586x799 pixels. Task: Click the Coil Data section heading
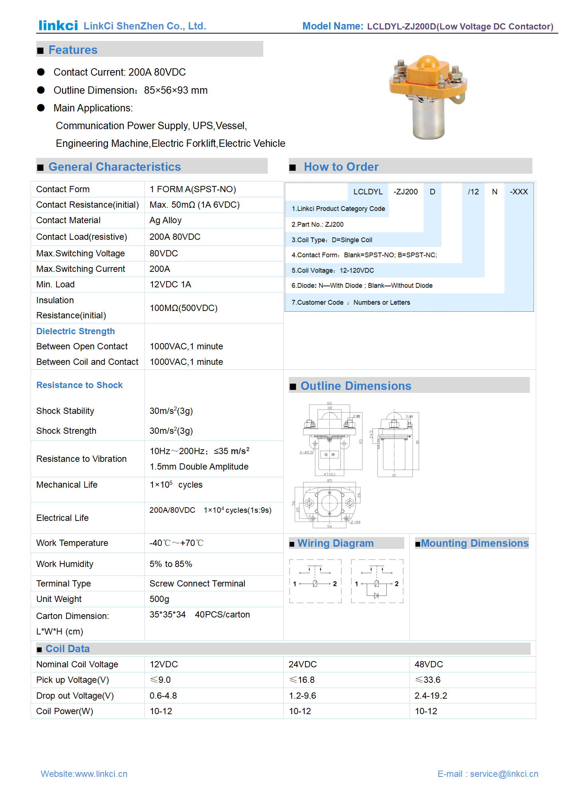pos(68,648)
